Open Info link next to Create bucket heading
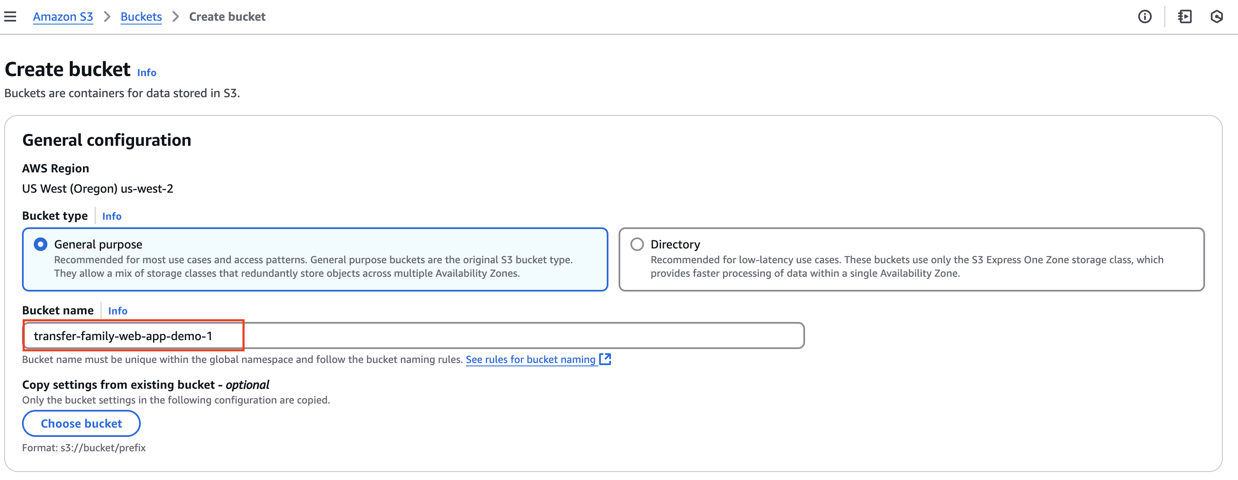1238x480 pixels. [x=147, y=73]
